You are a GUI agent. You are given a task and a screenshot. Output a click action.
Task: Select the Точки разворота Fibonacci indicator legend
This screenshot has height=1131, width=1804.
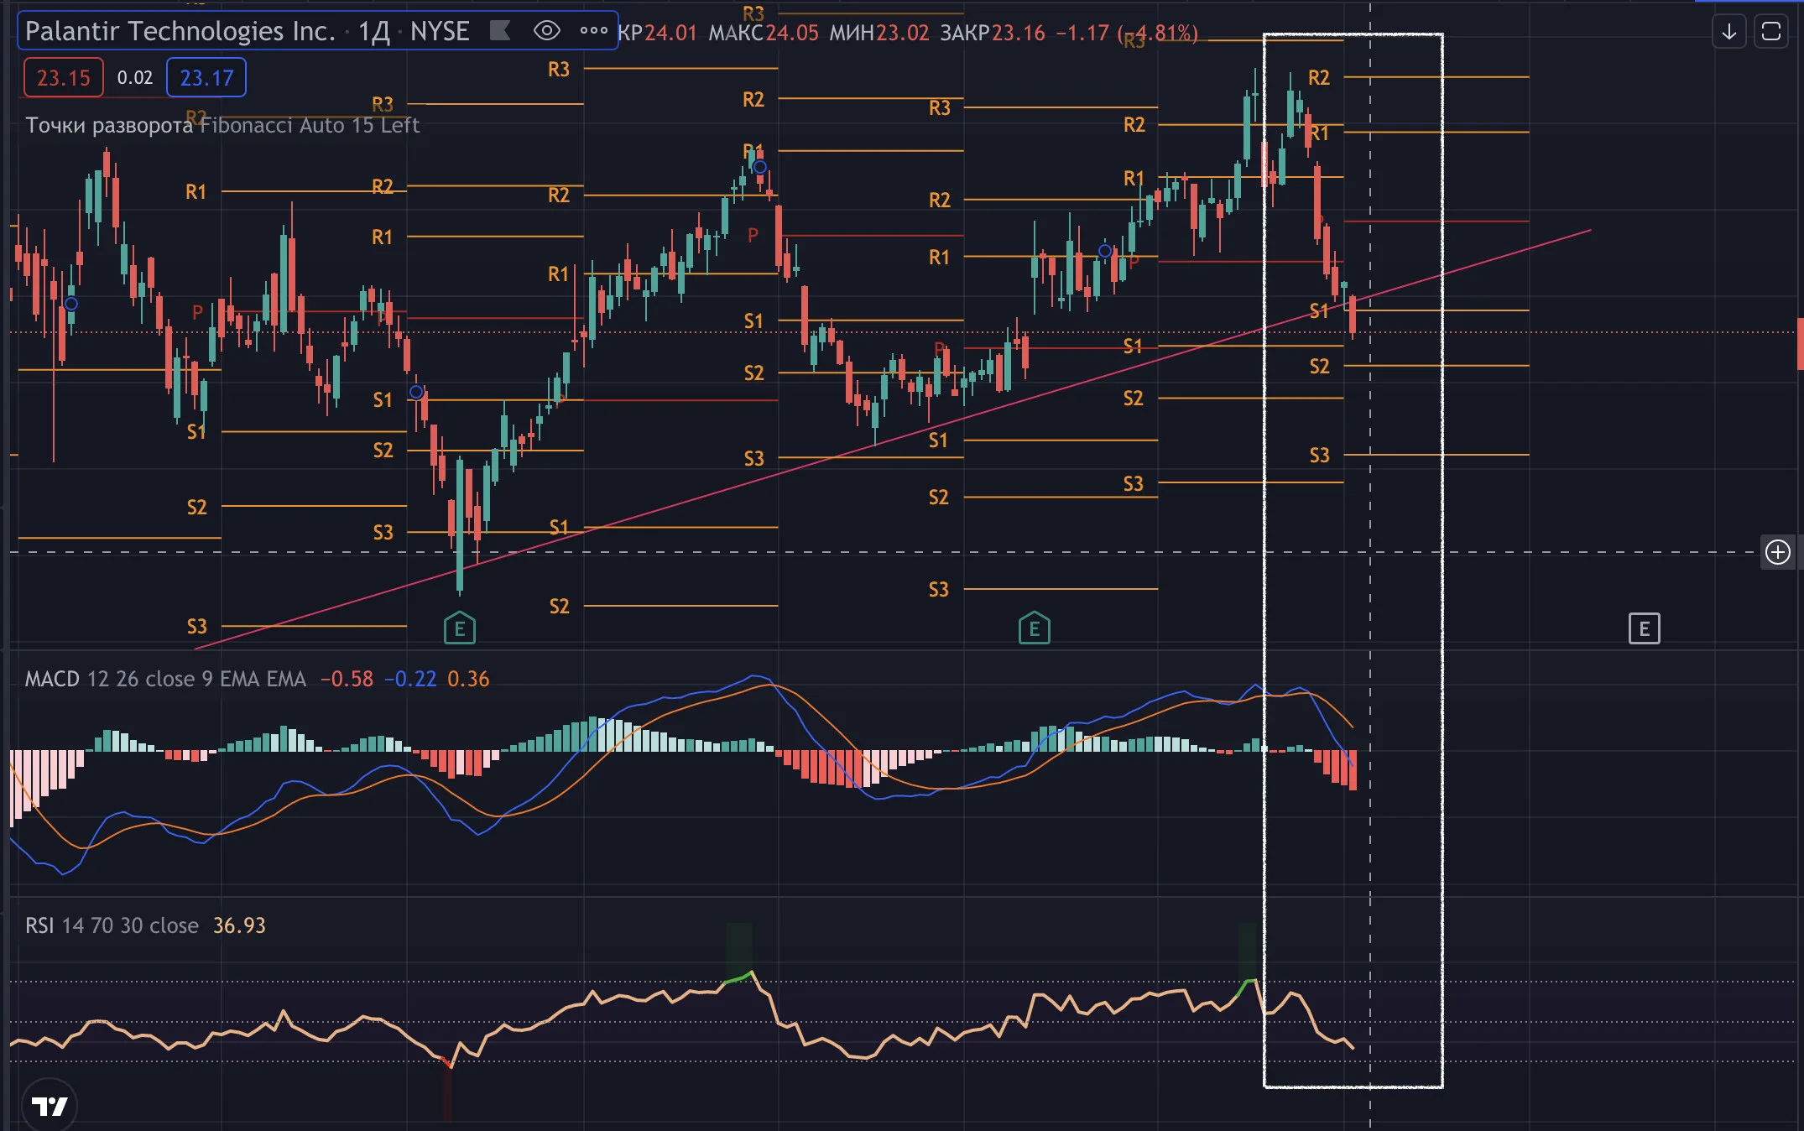click(x=222, y=125)
